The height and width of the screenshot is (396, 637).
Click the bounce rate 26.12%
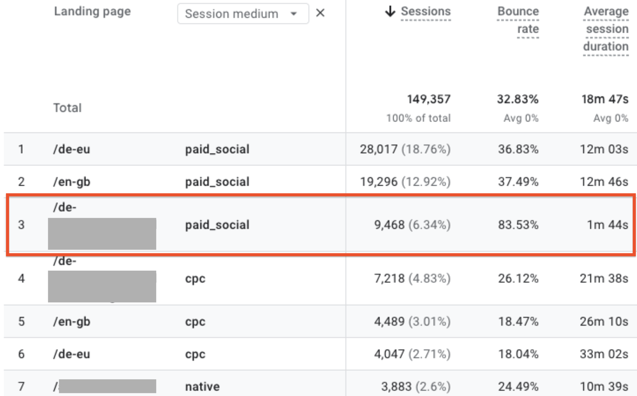point(518,278)
